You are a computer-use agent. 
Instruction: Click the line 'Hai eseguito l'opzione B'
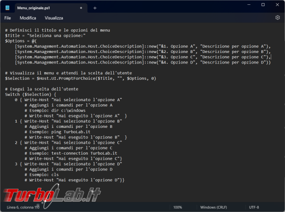pyautogui.click(x=75, y=137)
